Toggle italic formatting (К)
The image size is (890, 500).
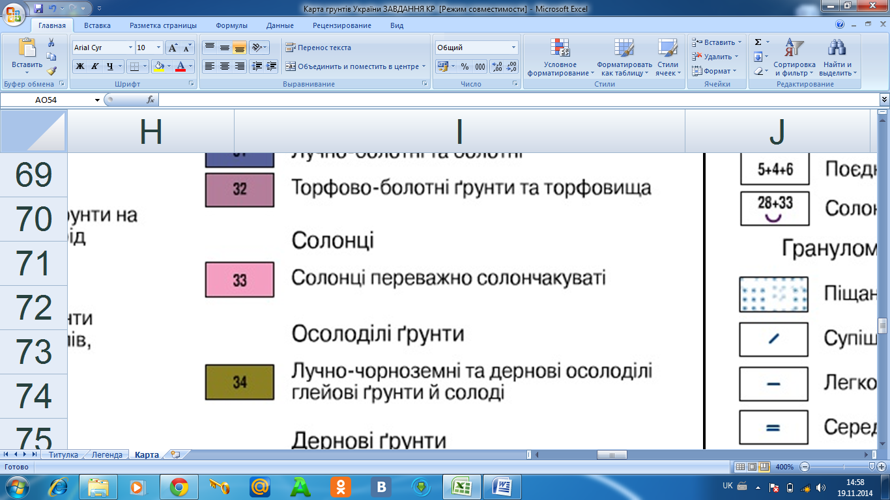pyautogui.click(x=94, y=66)
